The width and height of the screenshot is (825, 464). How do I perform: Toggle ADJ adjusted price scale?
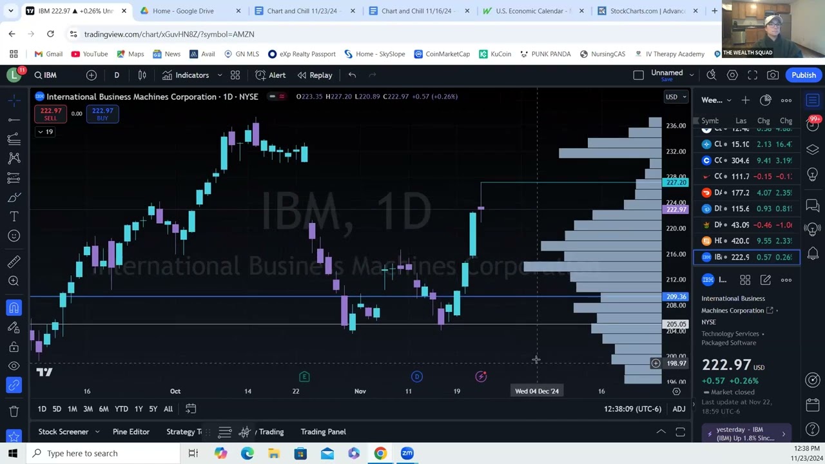click(x=679, y=409)
